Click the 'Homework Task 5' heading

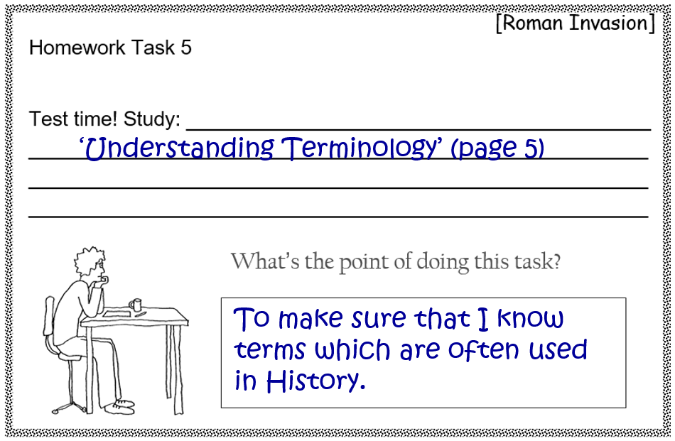point(110,48)
